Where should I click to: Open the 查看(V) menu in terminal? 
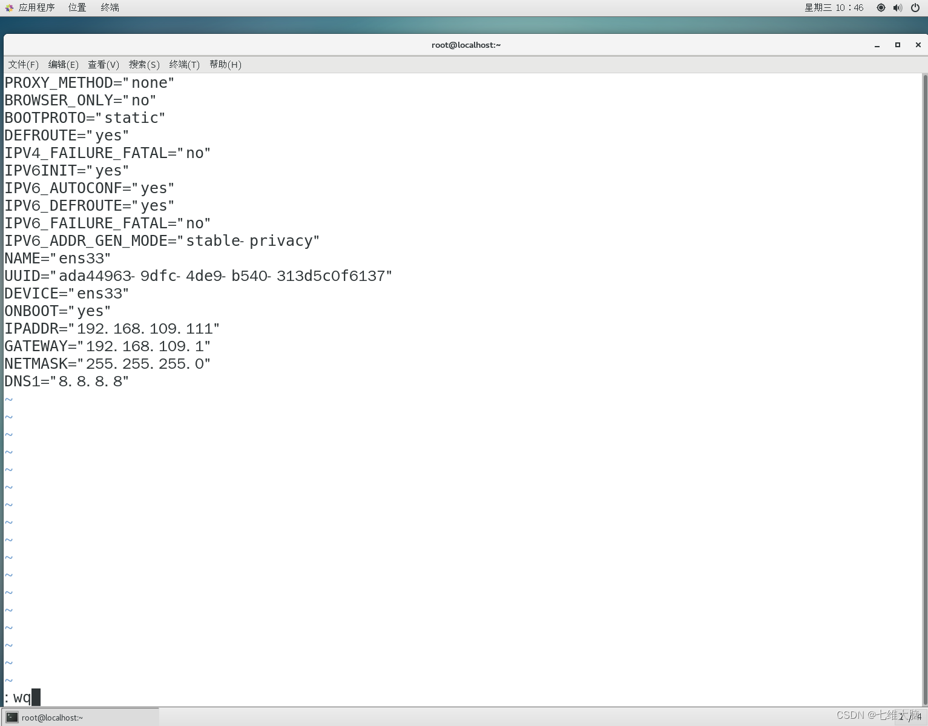[104, 65]
